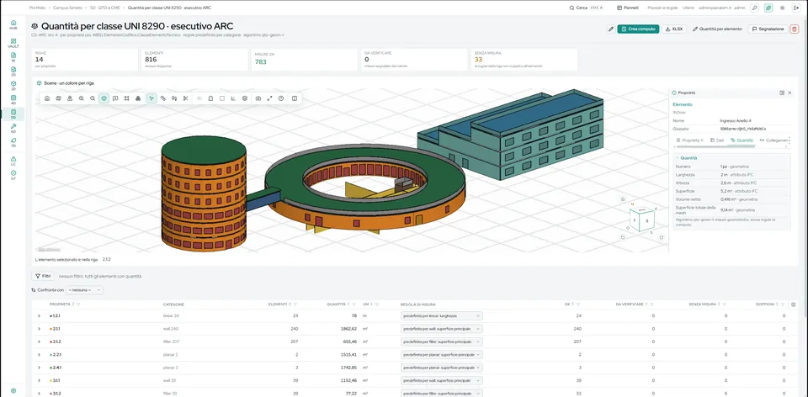Toggle the eye visibility icon in scene toolbar

tap(199, 98)
